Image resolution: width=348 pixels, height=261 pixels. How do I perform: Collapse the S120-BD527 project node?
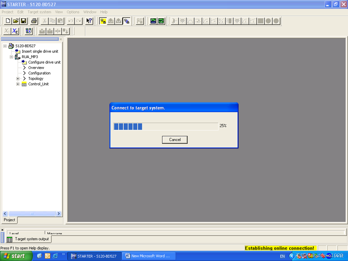pos(5,46)
